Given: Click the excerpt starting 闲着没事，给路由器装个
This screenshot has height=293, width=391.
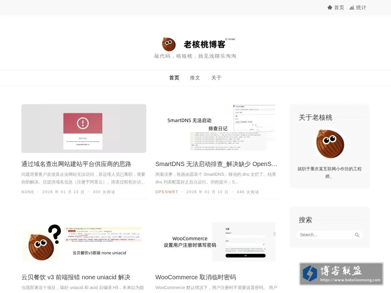Looking at the screenshot, I should pyautogui.click(x=216, y=178).
